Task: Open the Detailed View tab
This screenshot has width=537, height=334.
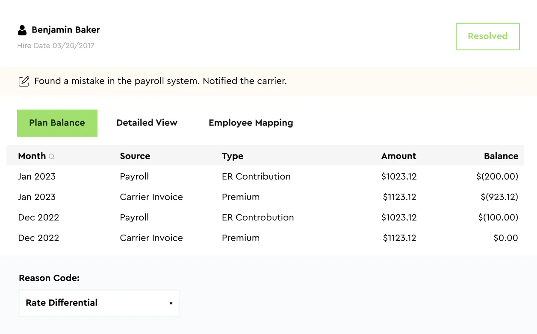Action: tap(147, 123)
